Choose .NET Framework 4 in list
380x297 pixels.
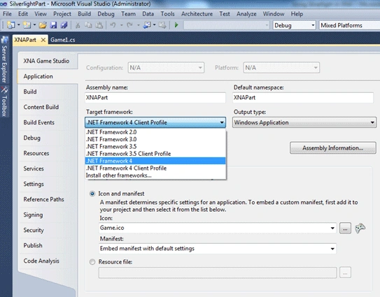155,161
